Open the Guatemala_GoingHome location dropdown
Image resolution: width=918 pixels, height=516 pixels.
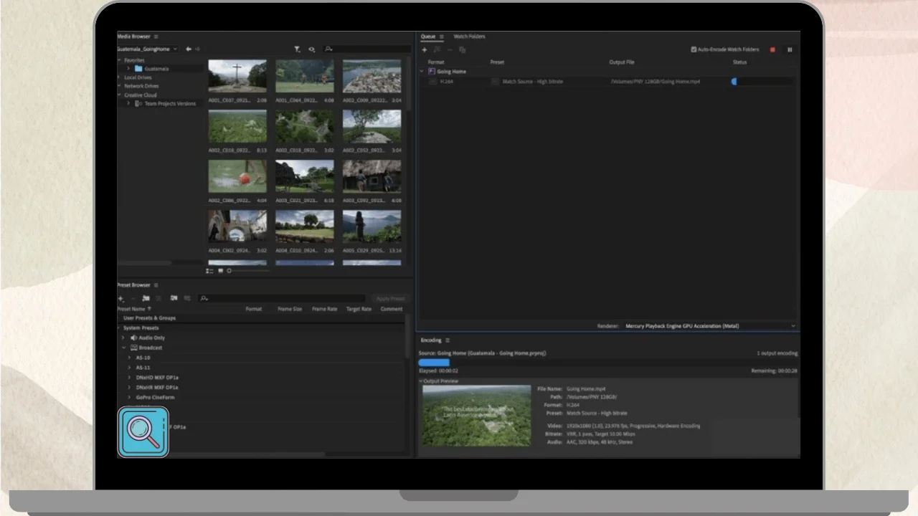click(174, 49)
